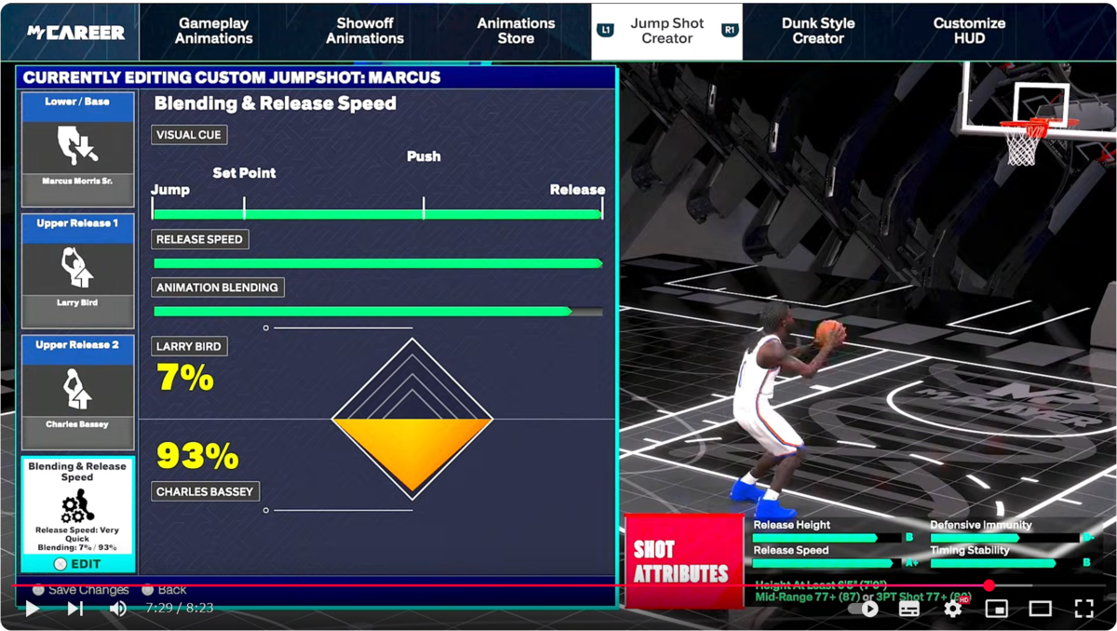Click the Blending & Release Speed gears icon
Screen dimensions: 1117x631
point(77,507)
